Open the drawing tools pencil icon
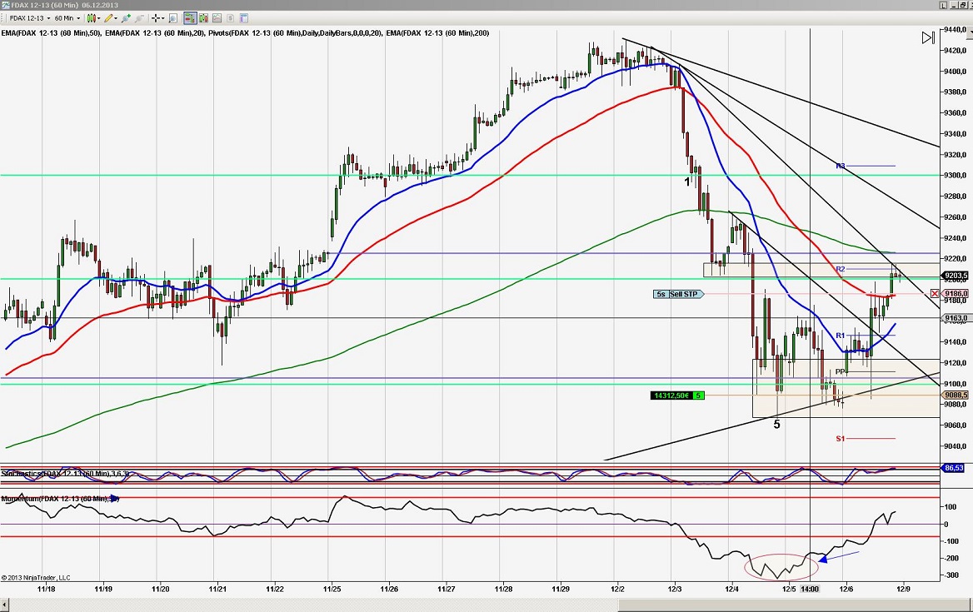Screen dimensions: 973x612 (x=109, y=17)
